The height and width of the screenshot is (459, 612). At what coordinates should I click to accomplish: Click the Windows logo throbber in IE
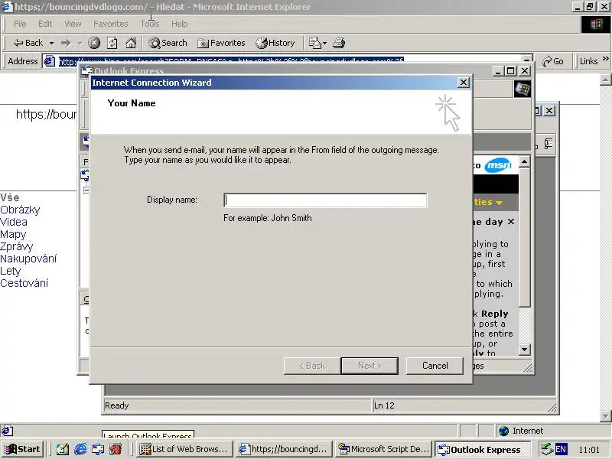(x=596, y=24)
